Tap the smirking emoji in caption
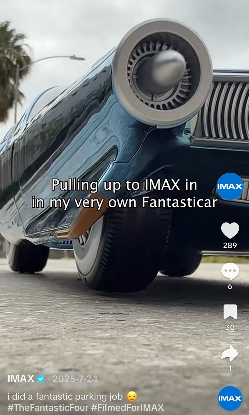Image resolution: width=249 pixels, height=415 pixels. (x=132, y=397)
